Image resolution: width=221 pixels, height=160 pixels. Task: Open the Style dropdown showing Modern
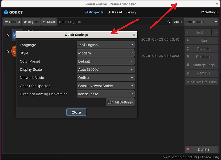click(106, 53)
